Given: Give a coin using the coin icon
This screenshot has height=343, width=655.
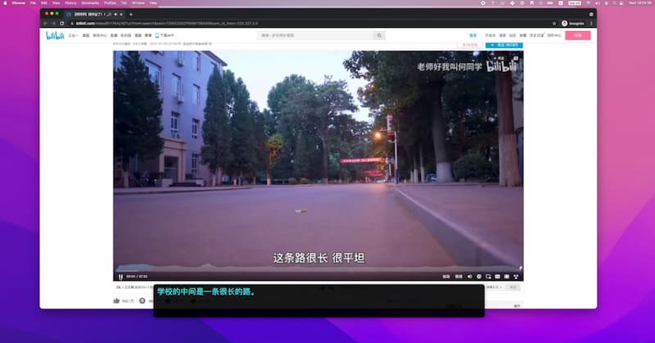Looking at the screenshot, I should click(142, 300).
